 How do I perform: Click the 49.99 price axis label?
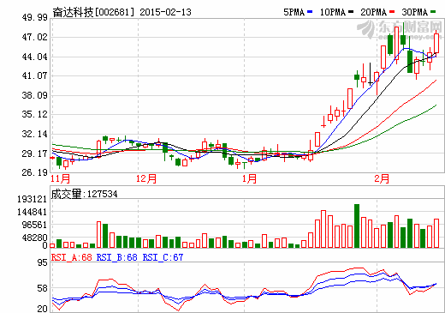click(x=35, y=18)
